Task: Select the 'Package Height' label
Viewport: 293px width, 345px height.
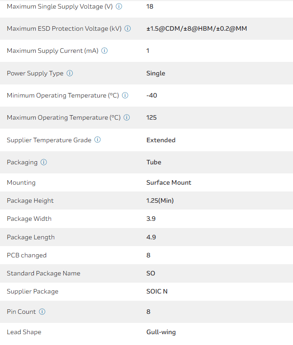Action: (x=30, y=200)
